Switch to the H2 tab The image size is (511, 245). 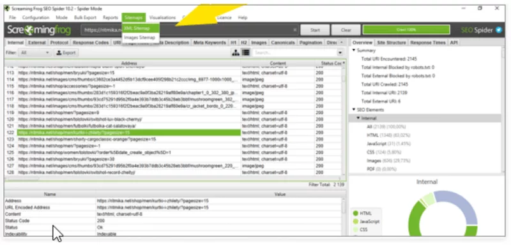(x=244, y=43)
